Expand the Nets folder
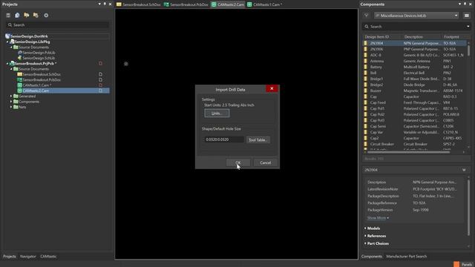 tap(11, 107)
